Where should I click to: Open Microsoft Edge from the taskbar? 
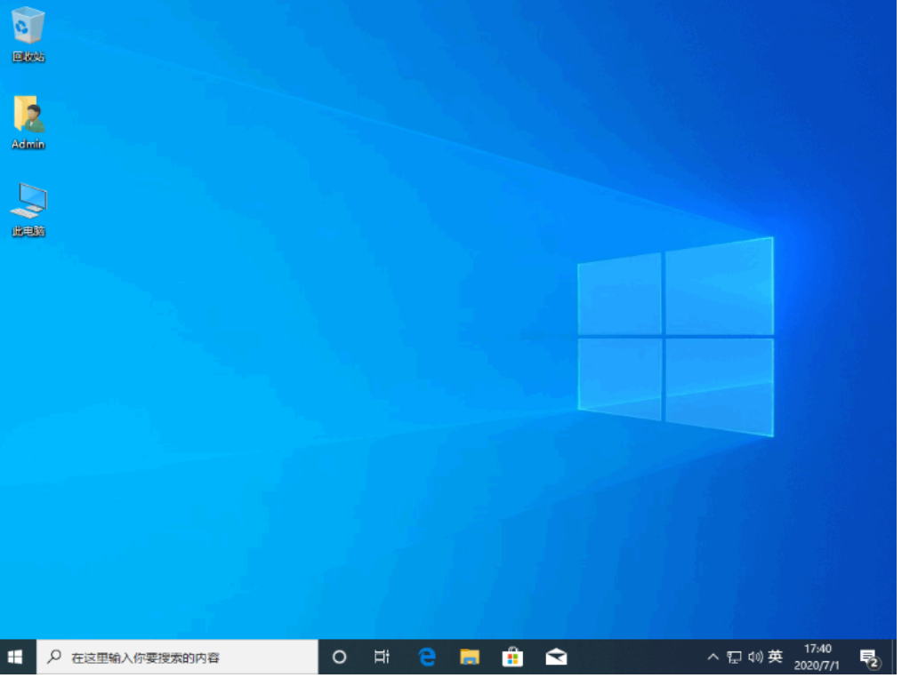(427, 657)
